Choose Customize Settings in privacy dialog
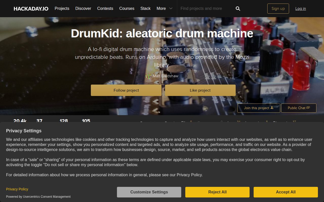Screen dimensions: 324x202 149,192
